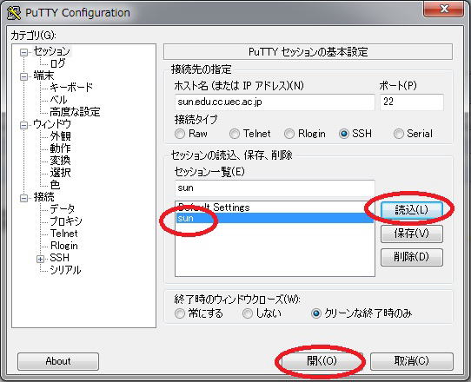Image resolution: width=471 pixels, height=382 pixels.
Task: Collapse the セッション tree node
Action: pos(23,52)
